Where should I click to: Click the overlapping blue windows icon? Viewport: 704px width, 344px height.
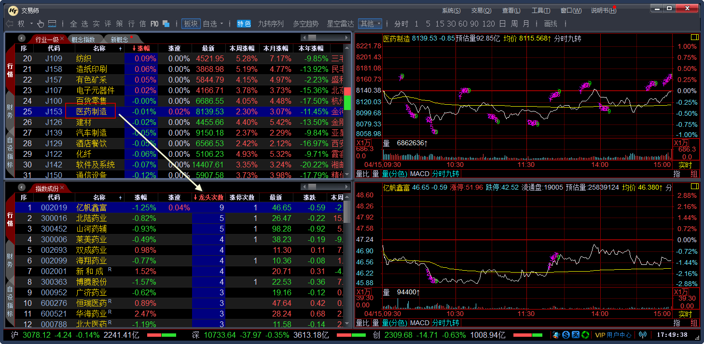(166, 24)
